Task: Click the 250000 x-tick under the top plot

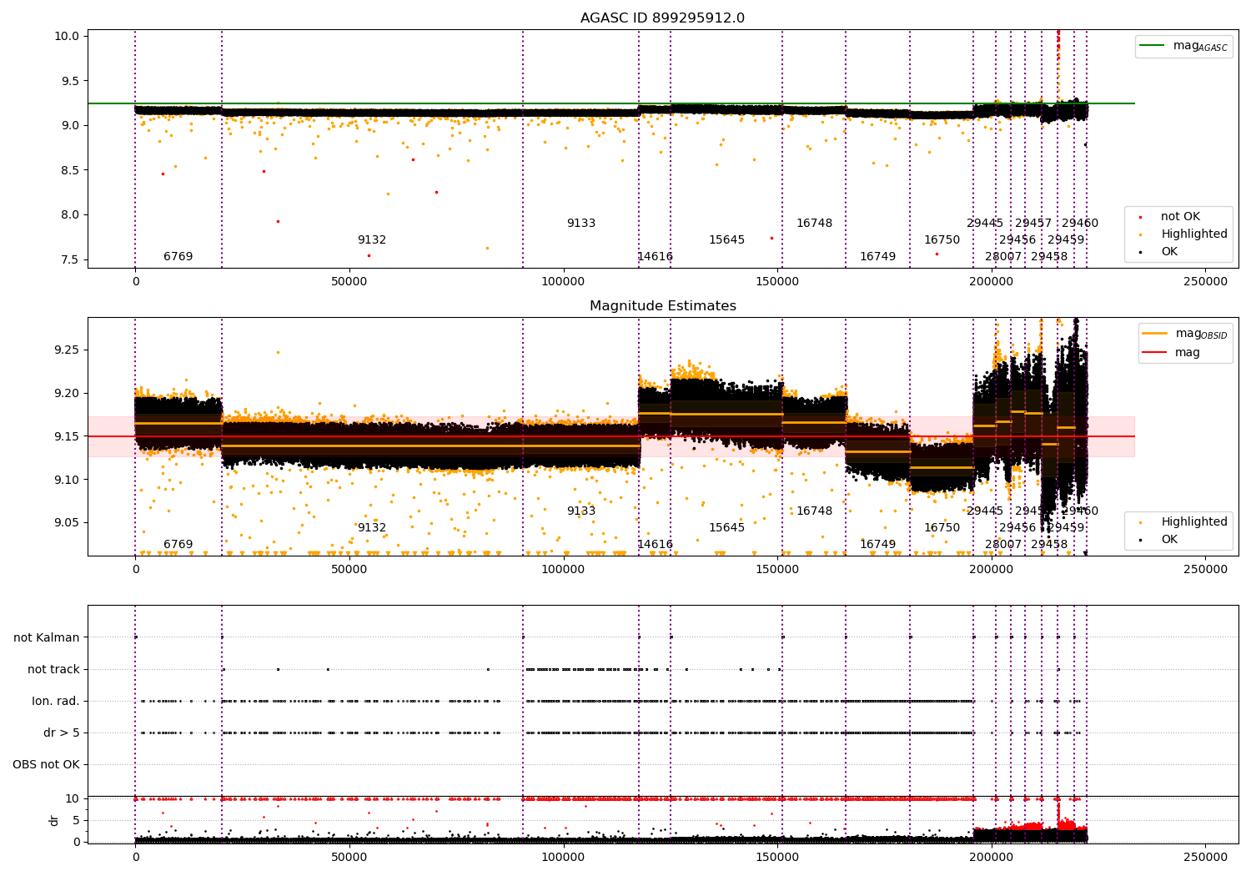Action: coord(1206,282)
